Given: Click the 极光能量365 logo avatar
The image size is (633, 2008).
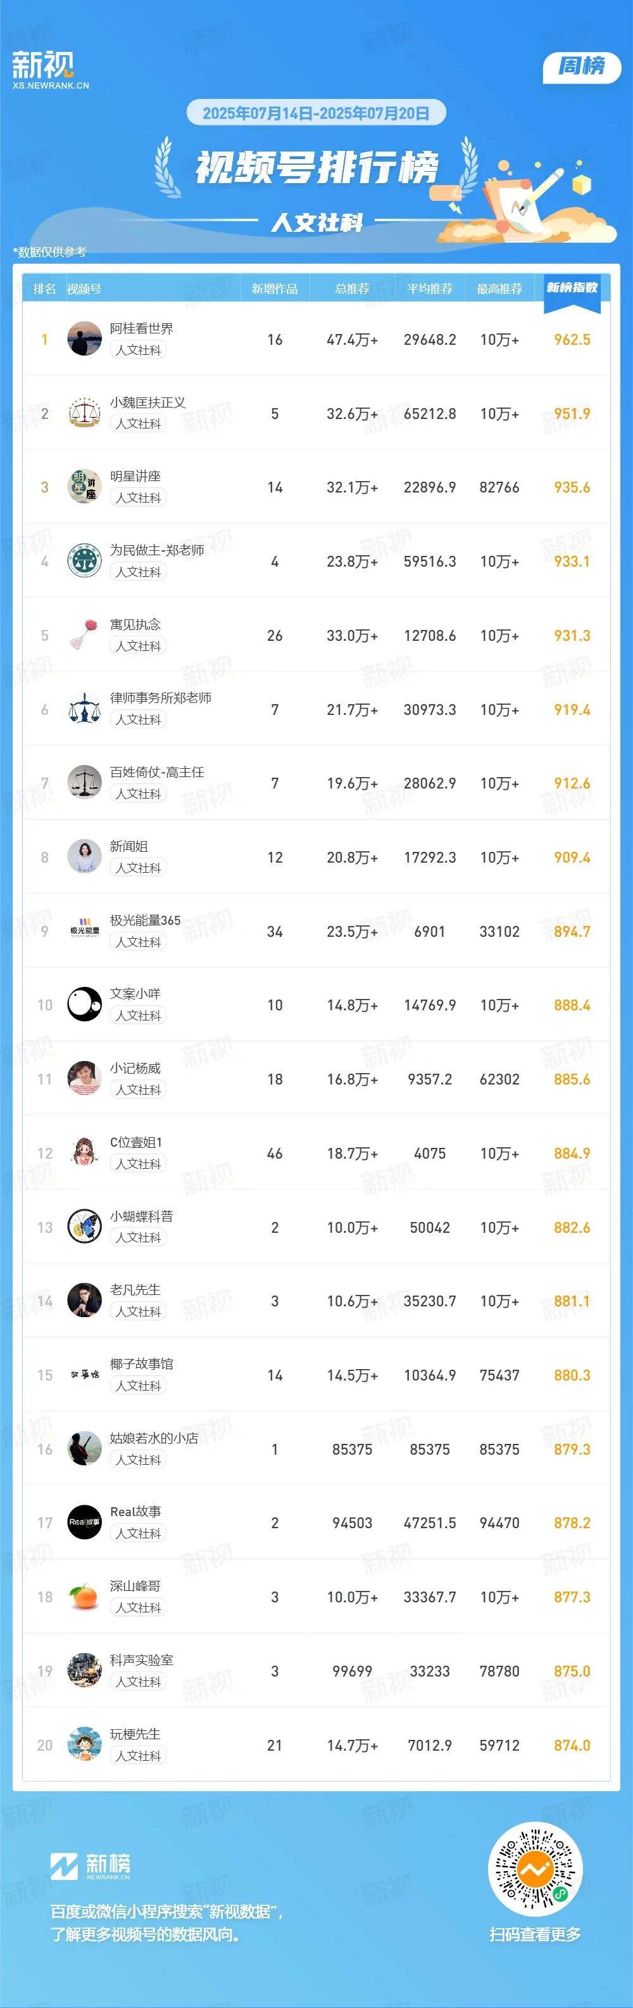Looking at the screenshot, I should click(x=84, y=930).
